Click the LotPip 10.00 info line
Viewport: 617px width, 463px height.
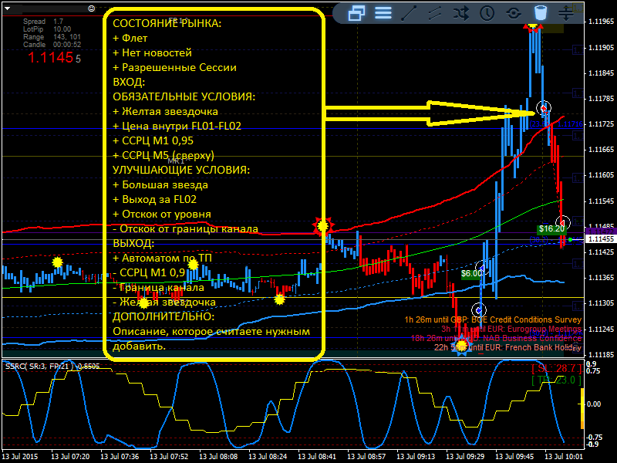click(47, 29)
